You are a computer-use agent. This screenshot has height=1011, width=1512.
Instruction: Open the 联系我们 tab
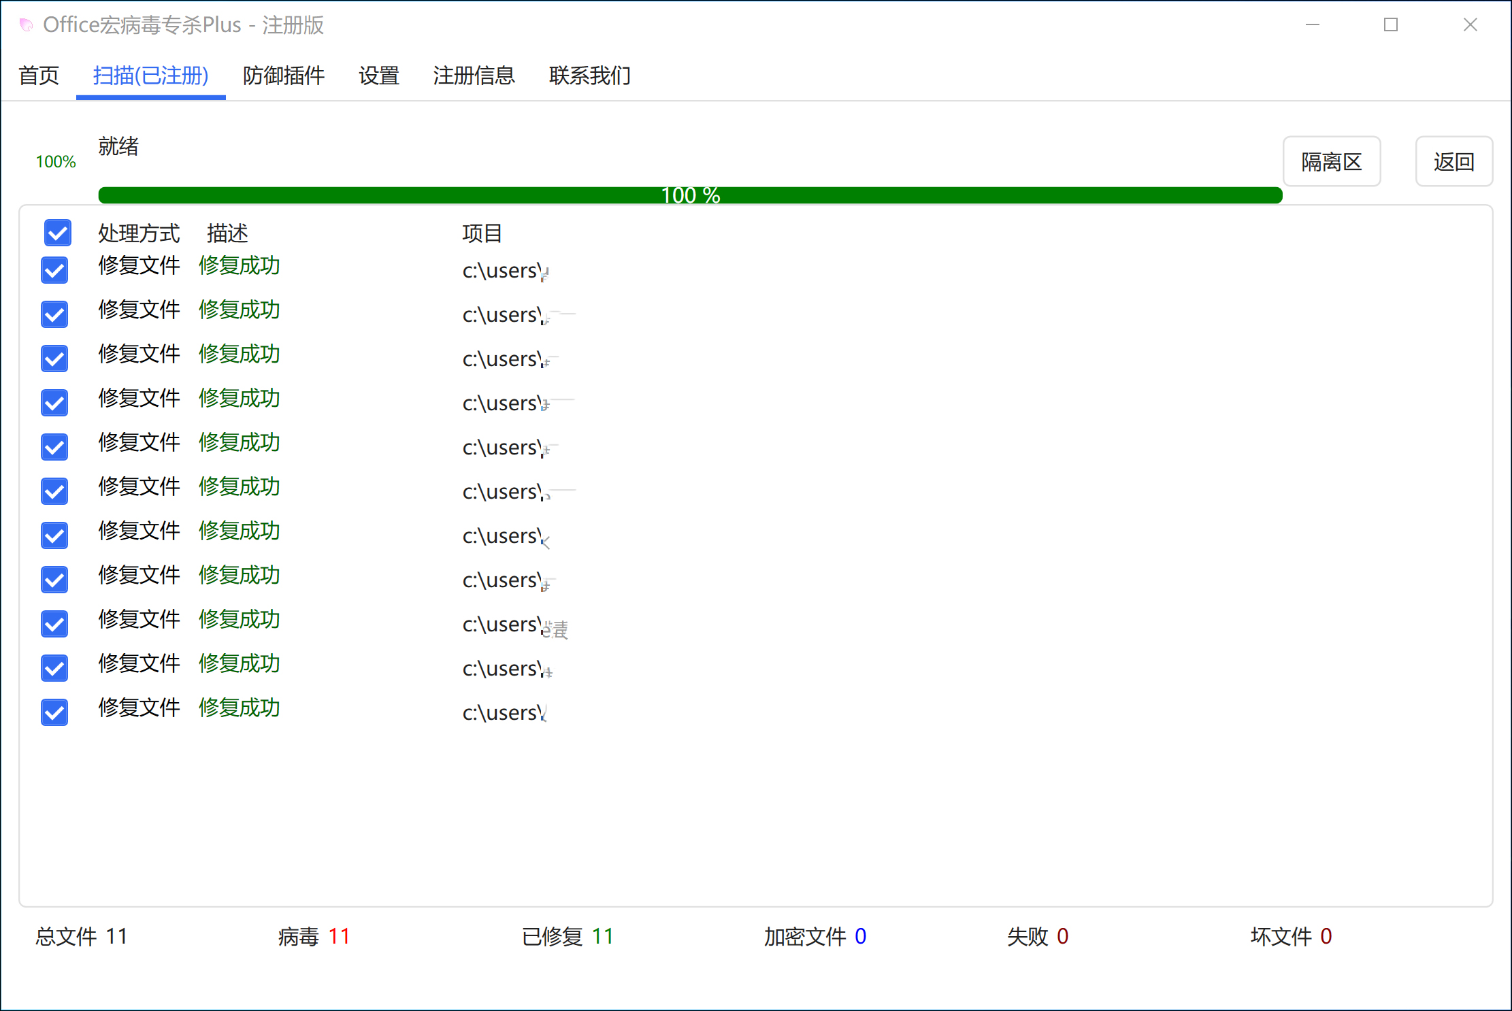590,76
